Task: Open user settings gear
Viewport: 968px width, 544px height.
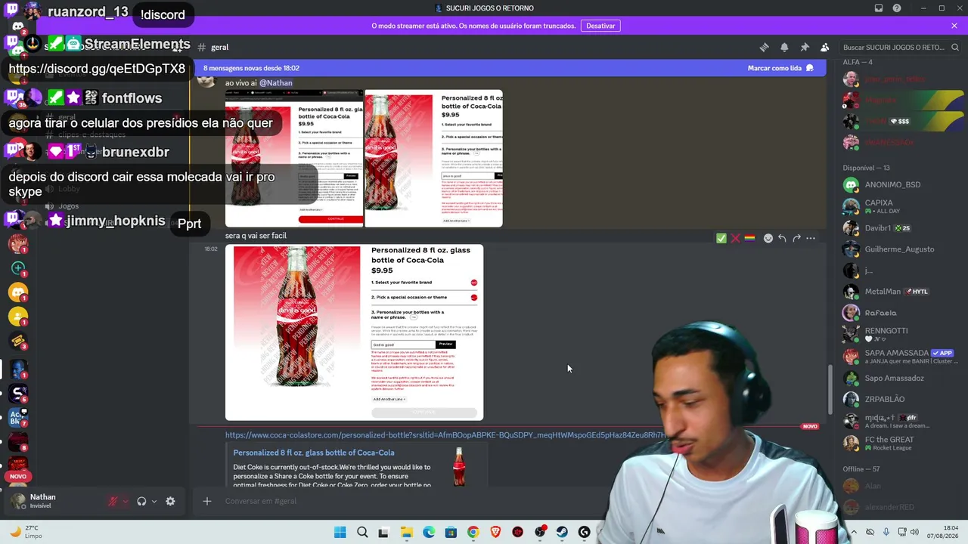Action: pos(170,501)
